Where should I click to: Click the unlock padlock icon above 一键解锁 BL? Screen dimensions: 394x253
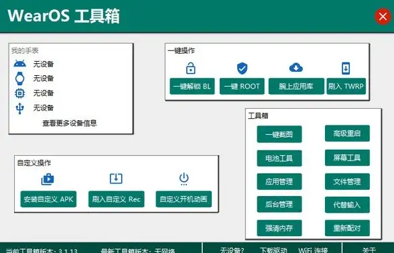coord(191,68)
